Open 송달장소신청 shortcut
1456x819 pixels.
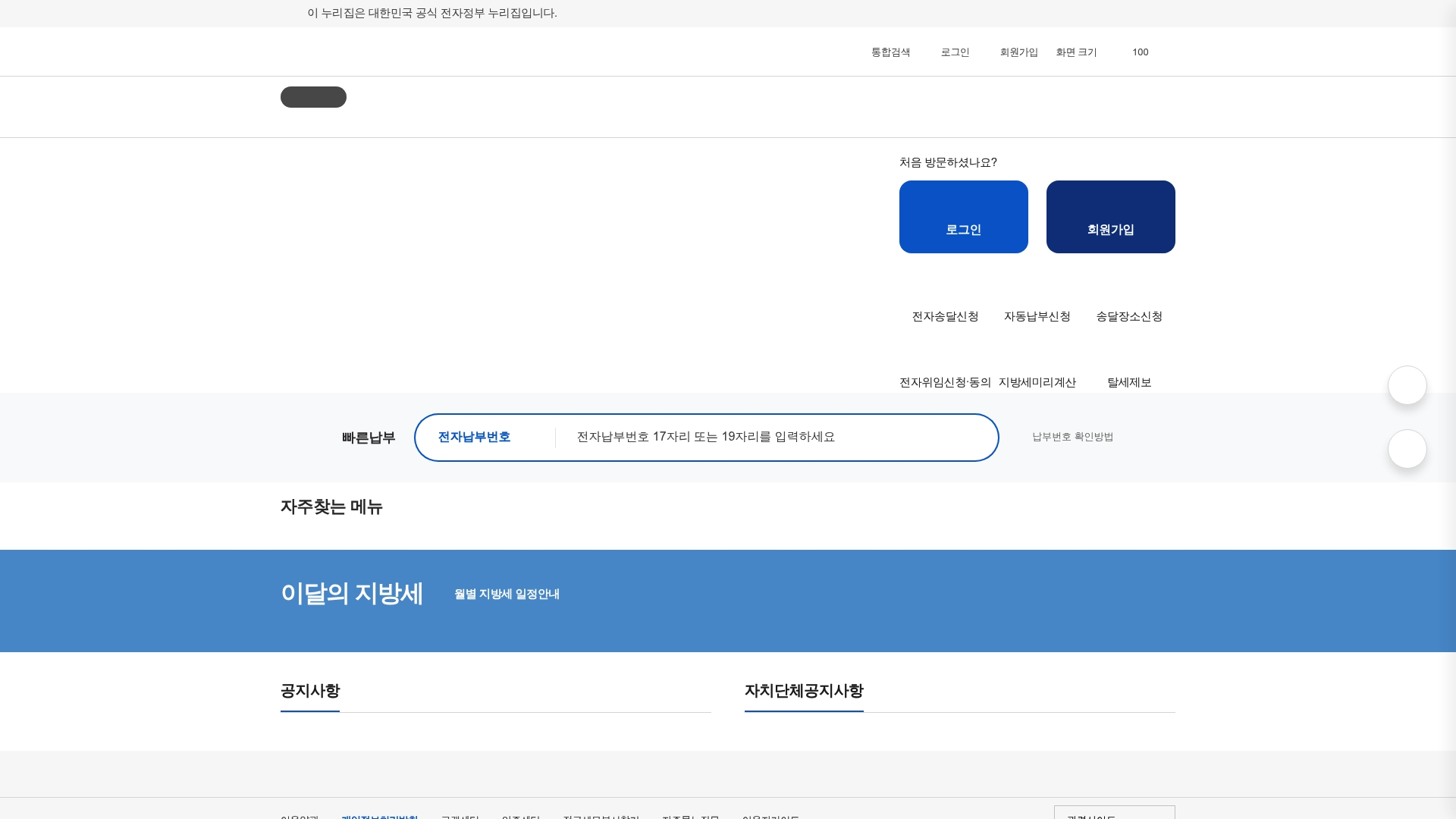[x=1129, y=316]
